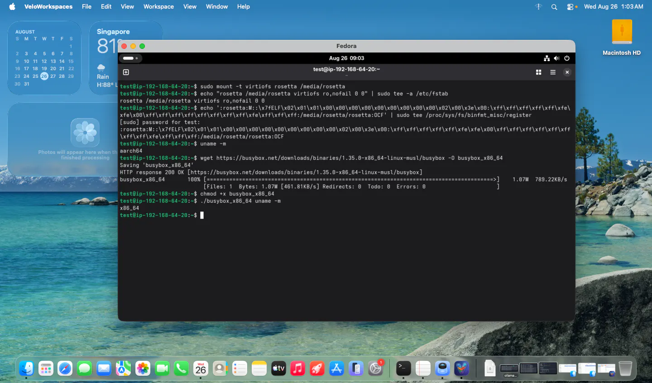Open iPhone Mirroring from the Dock

click(356, 369)
